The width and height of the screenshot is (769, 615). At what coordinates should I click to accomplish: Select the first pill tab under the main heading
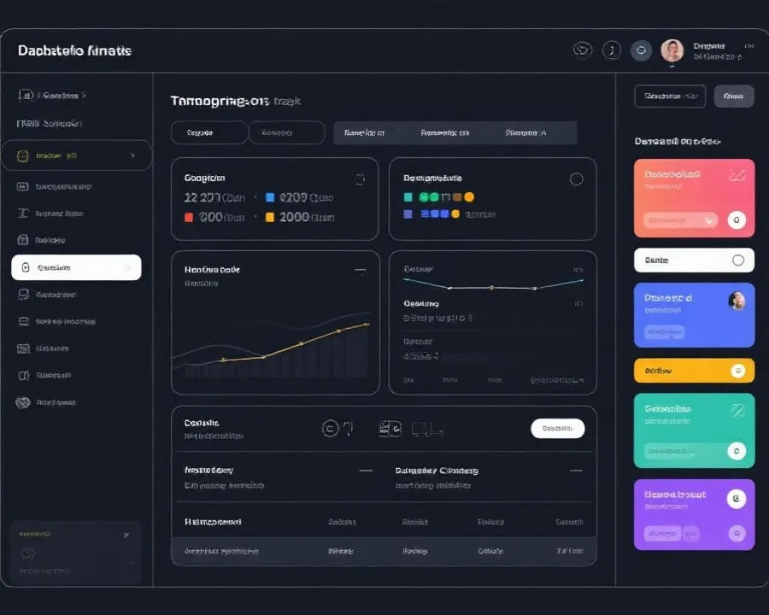209,133
